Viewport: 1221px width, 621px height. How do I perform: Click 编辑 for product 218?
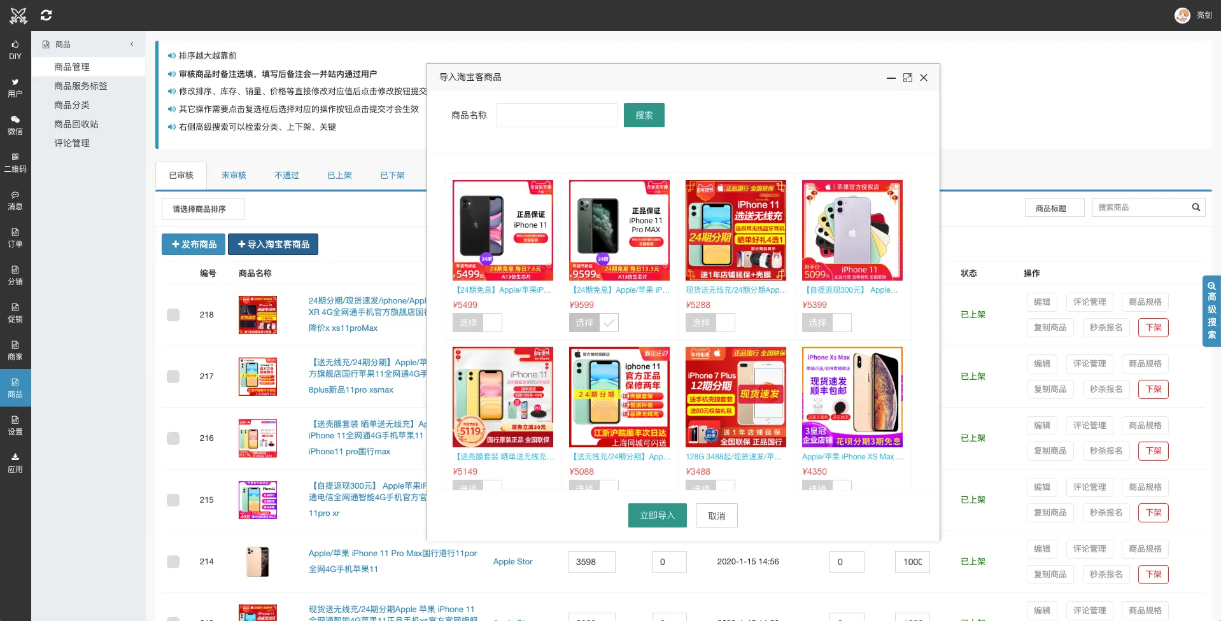click(x=1042, y=302)
